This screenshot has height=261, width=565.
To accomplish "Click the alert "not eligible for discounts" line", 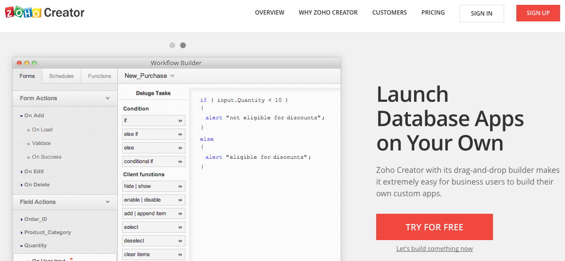I will click(265, 117).
